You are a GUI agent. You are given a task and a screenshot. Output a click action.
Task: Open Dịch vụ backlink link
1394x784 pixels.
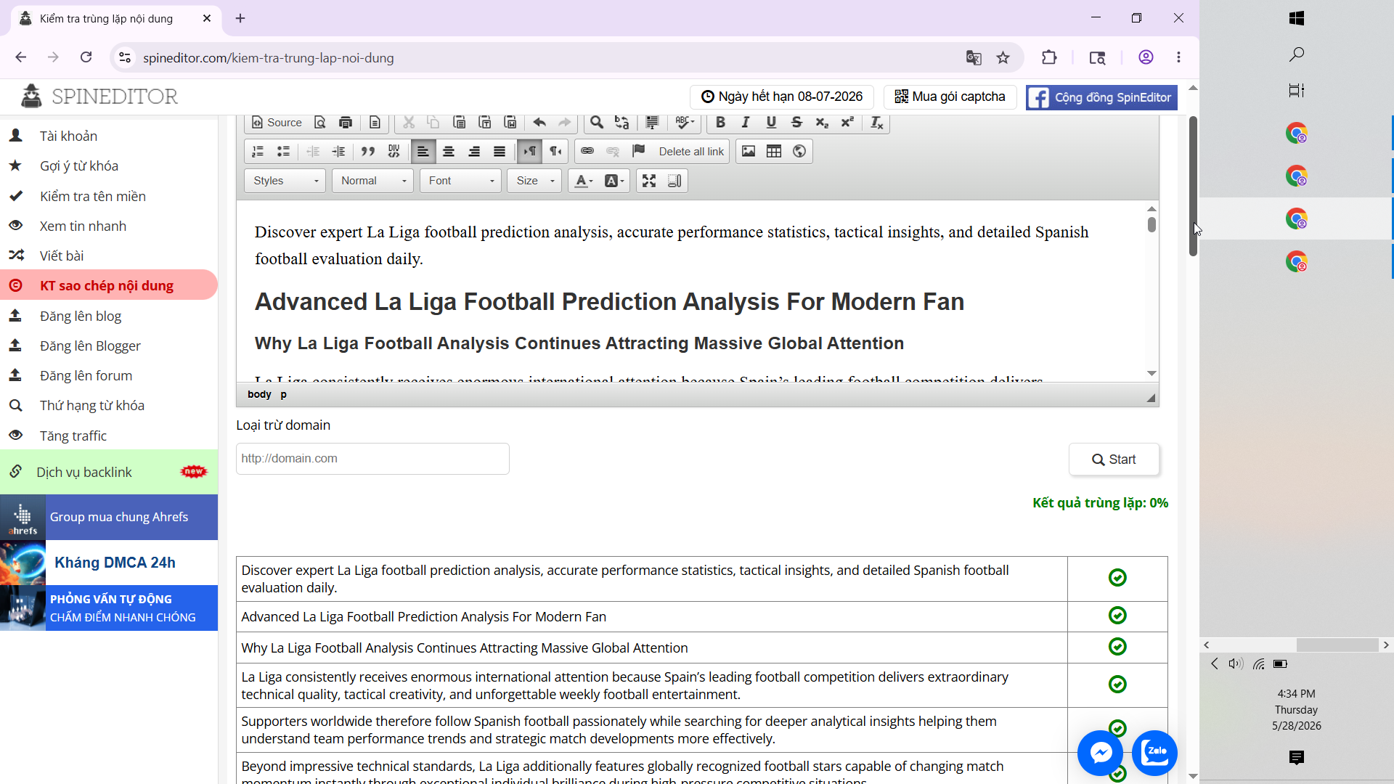tap(109, 472)
